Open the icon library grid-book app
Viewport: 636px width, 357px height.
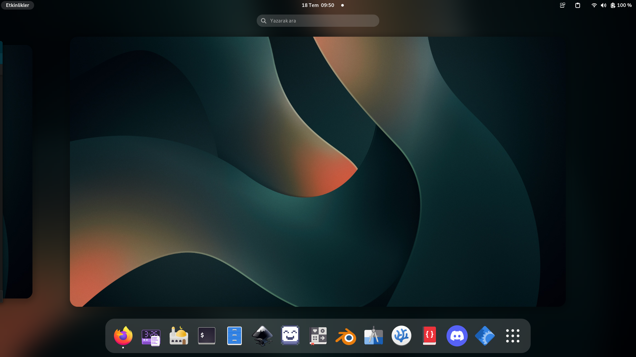318,336
